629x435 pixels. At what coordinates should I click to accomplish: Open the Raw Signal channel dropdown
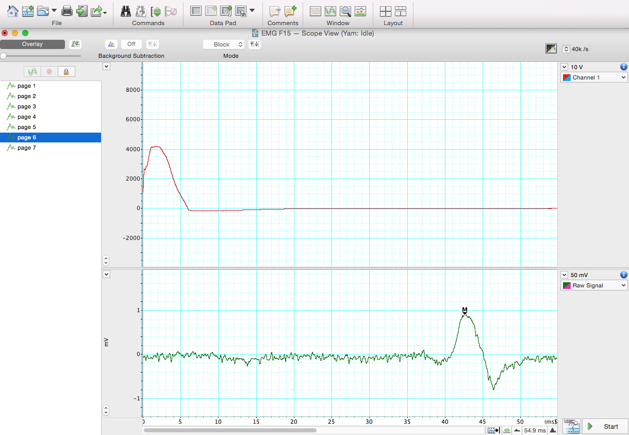594,285
